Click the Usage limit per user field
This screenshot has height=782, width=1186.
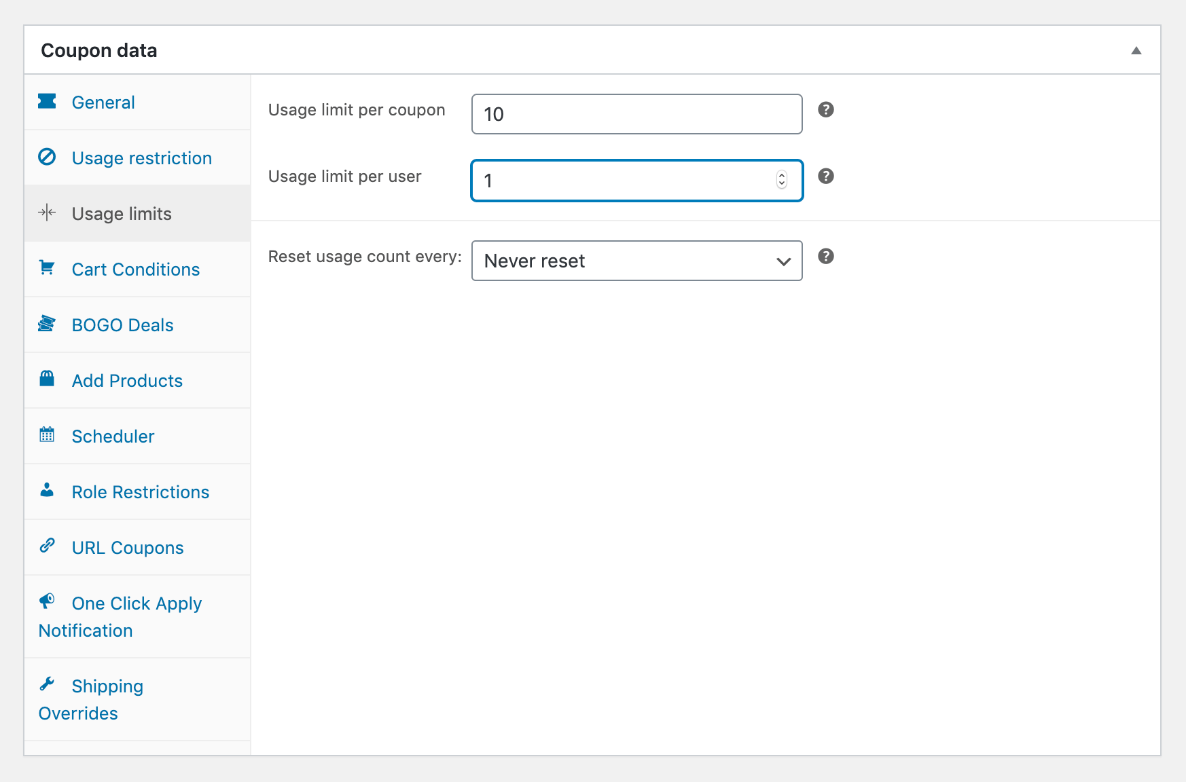(x=625, y=181)
